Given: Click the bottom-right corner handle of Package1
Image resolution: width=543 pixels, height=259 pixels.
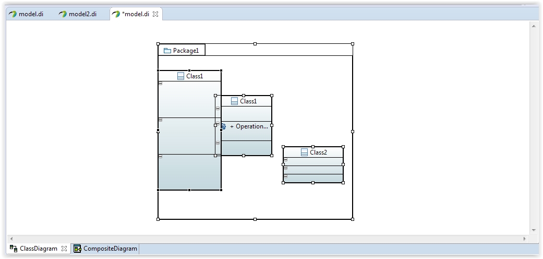Looking at the screenshot, I should (353, 219).
